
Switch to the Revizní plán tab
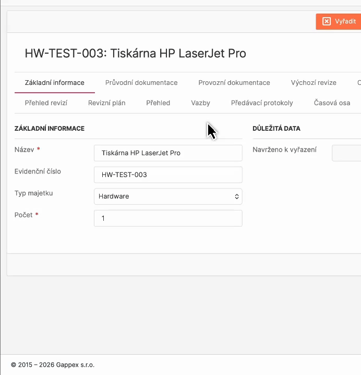pyautogui.click(x=106, y=103)
